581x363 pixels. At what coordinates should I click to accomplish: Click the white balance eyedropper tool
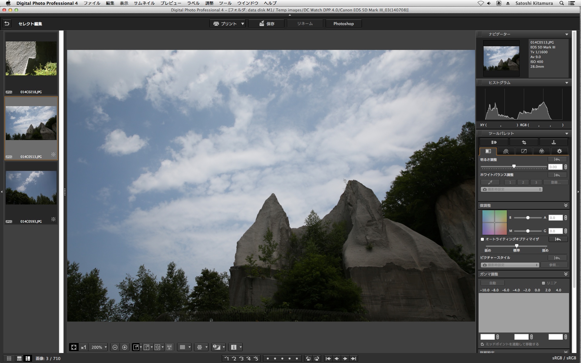(x=490, y=182)
